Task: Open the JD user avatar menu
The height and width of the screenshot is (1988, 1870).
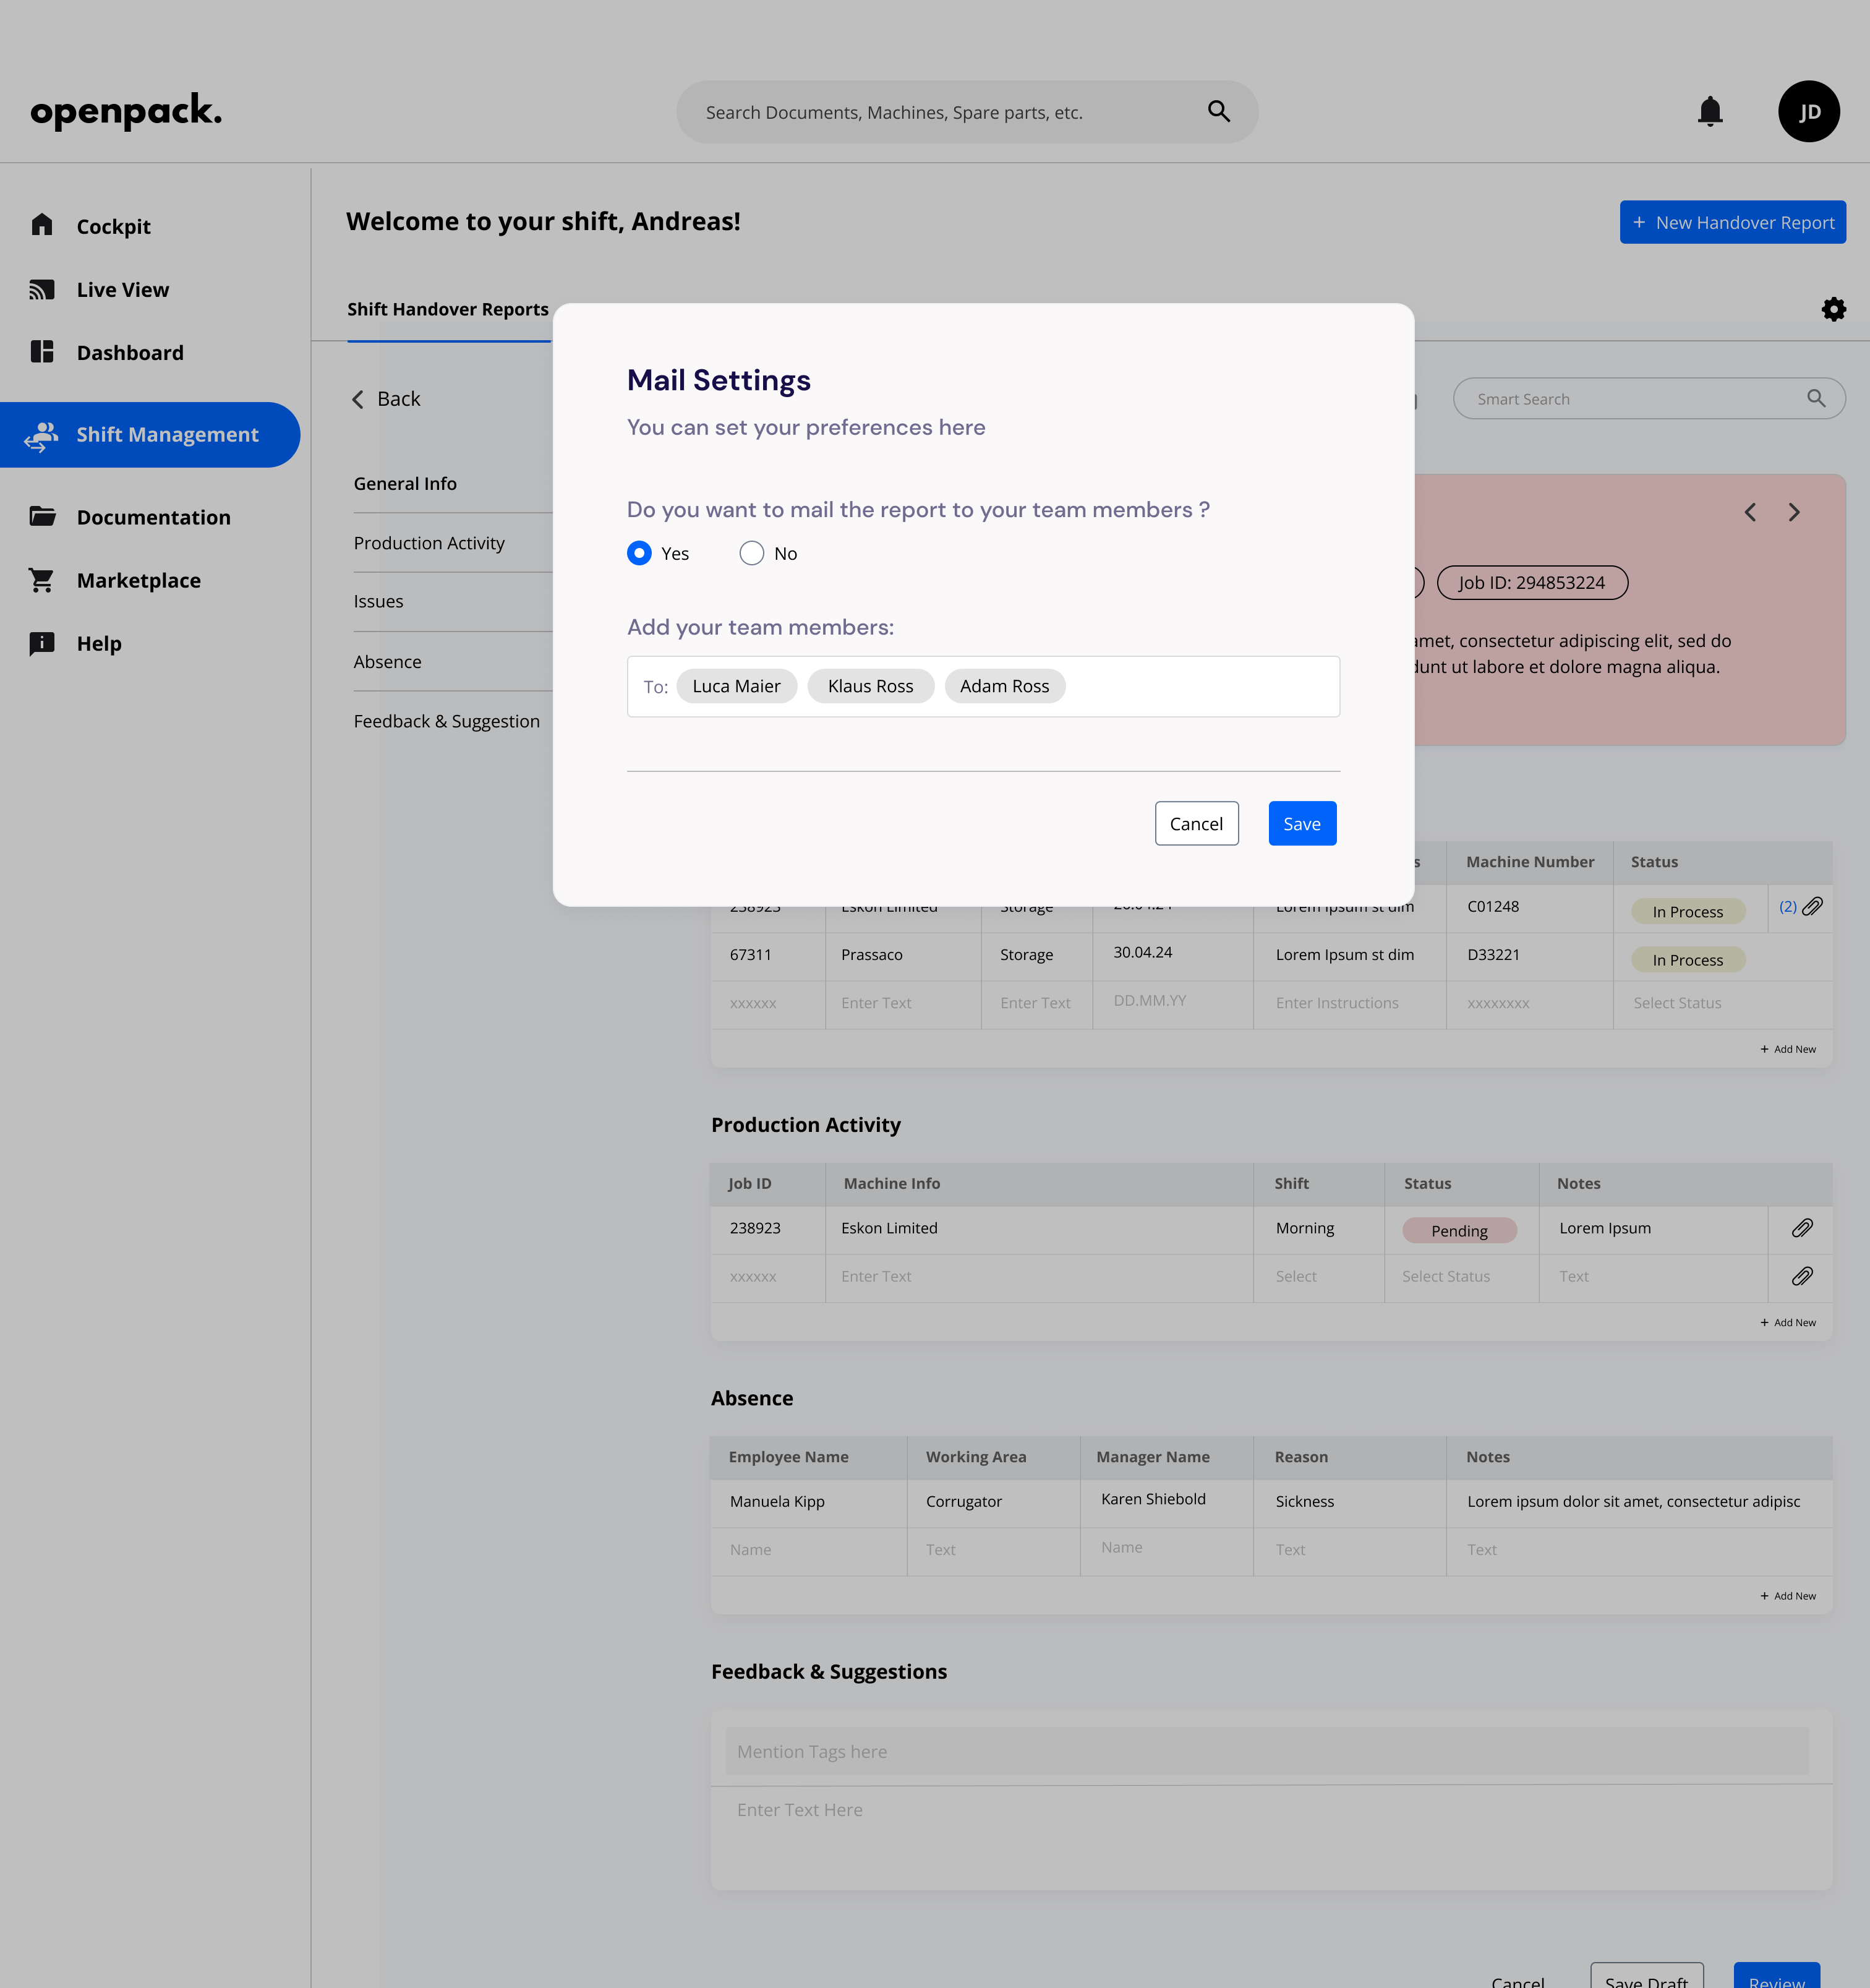Action: (x=1808, y=111)
